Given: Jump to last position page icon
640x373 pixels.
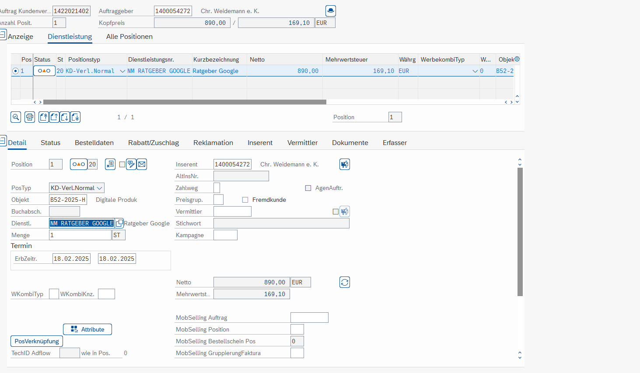Looking at the screenshot, I should (75, 117).
